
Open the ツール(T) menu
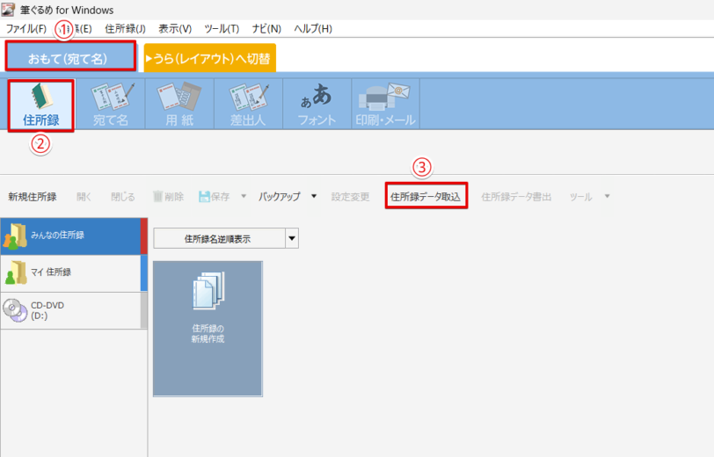(222, 29)
